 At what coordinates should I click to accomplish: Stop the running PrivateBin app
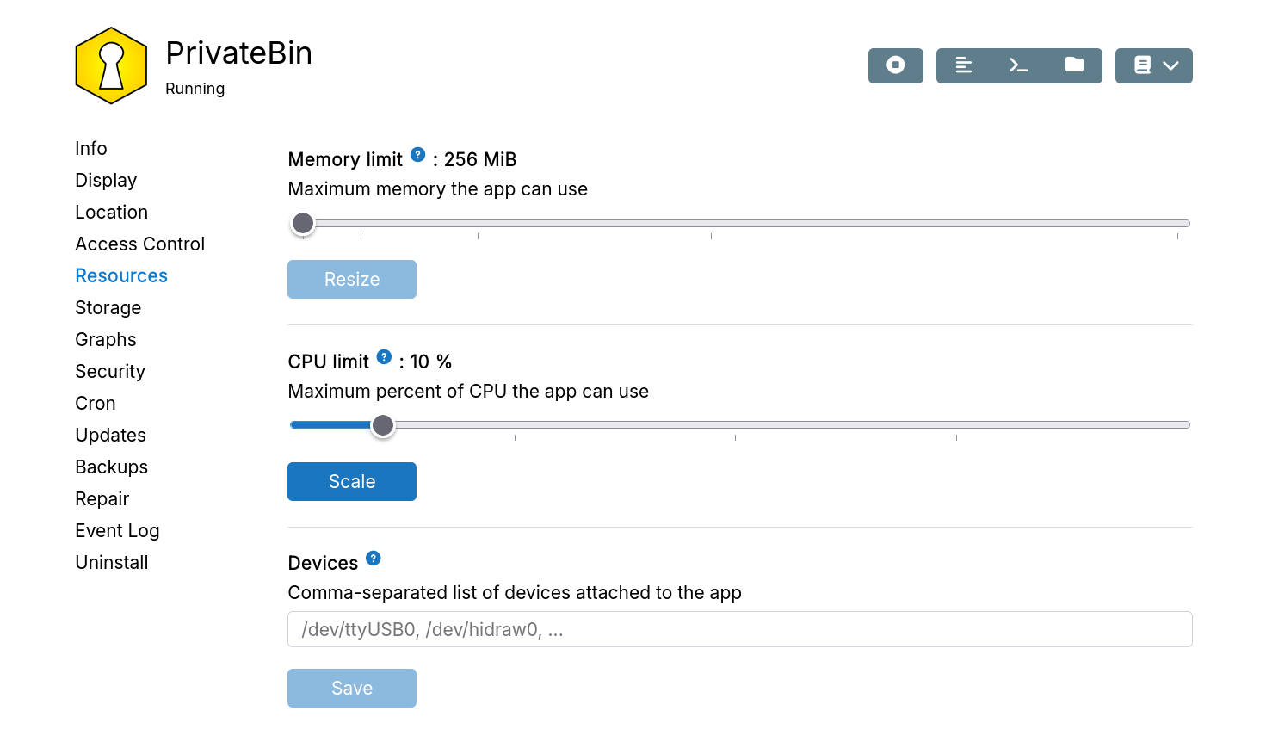[895, 65]
